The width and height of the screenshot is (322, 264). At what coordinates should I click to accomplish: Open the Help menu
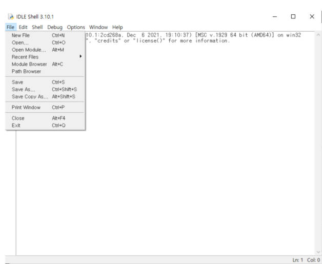(x=117, y=27)
